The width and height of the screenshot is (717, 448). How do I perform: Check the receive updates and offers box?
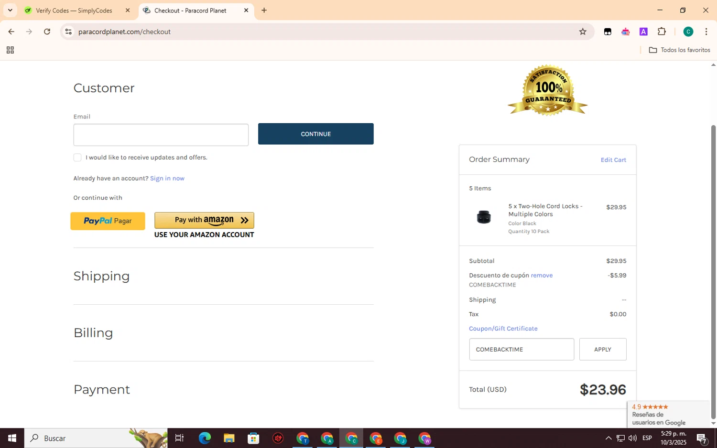77,157
